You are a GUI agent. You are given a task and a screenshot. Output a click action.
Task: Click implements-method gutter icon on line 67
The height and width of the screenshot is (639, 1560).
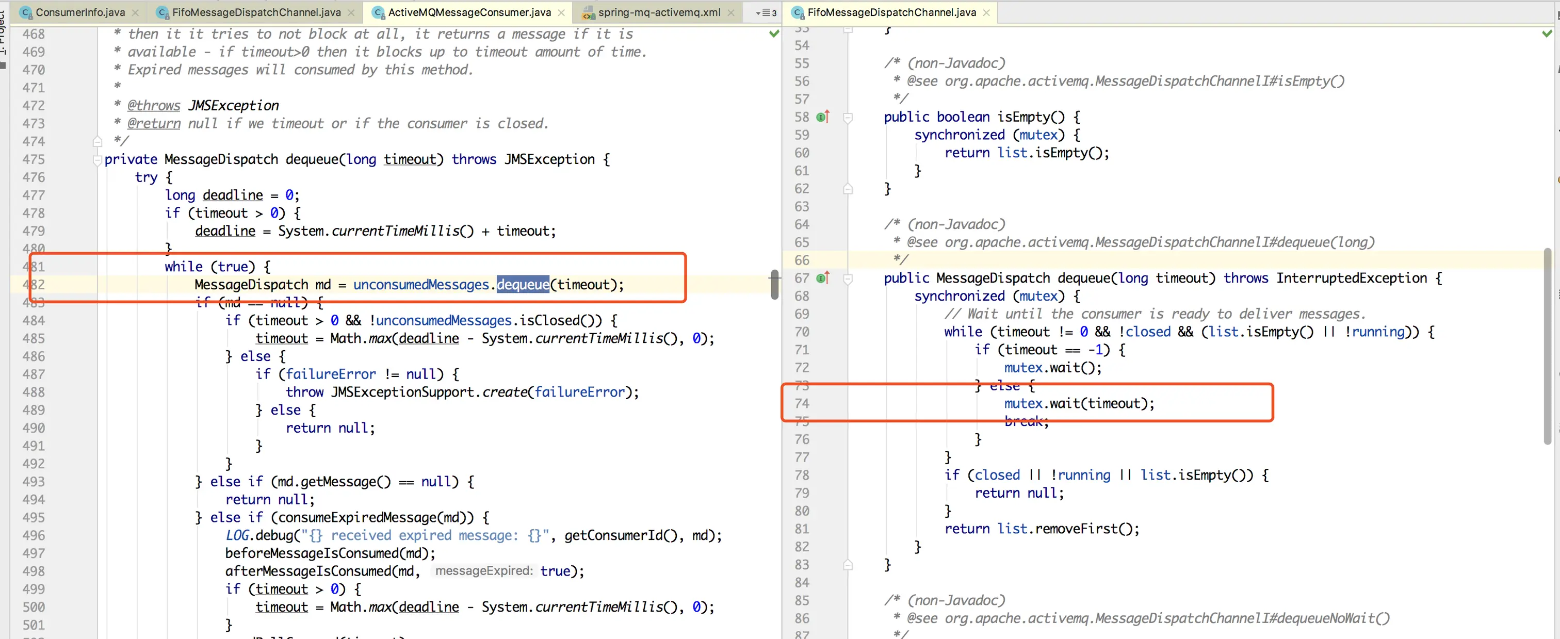[x=822, y=278]
